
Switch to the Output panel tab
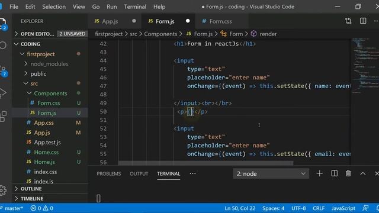pos(139,173)
